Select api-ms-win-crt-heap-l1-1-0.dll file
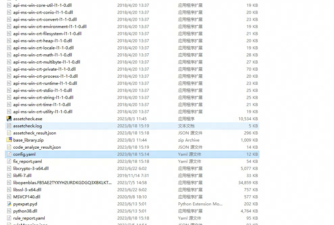Viewport: 334px width, 225px height. tap(42, 41)
